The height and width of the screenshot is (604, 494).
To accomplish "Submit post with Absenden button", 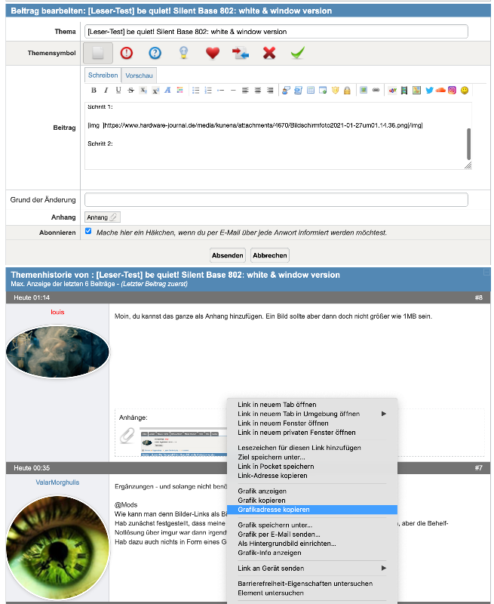I will pyautogui.click(x=228, y=255).
